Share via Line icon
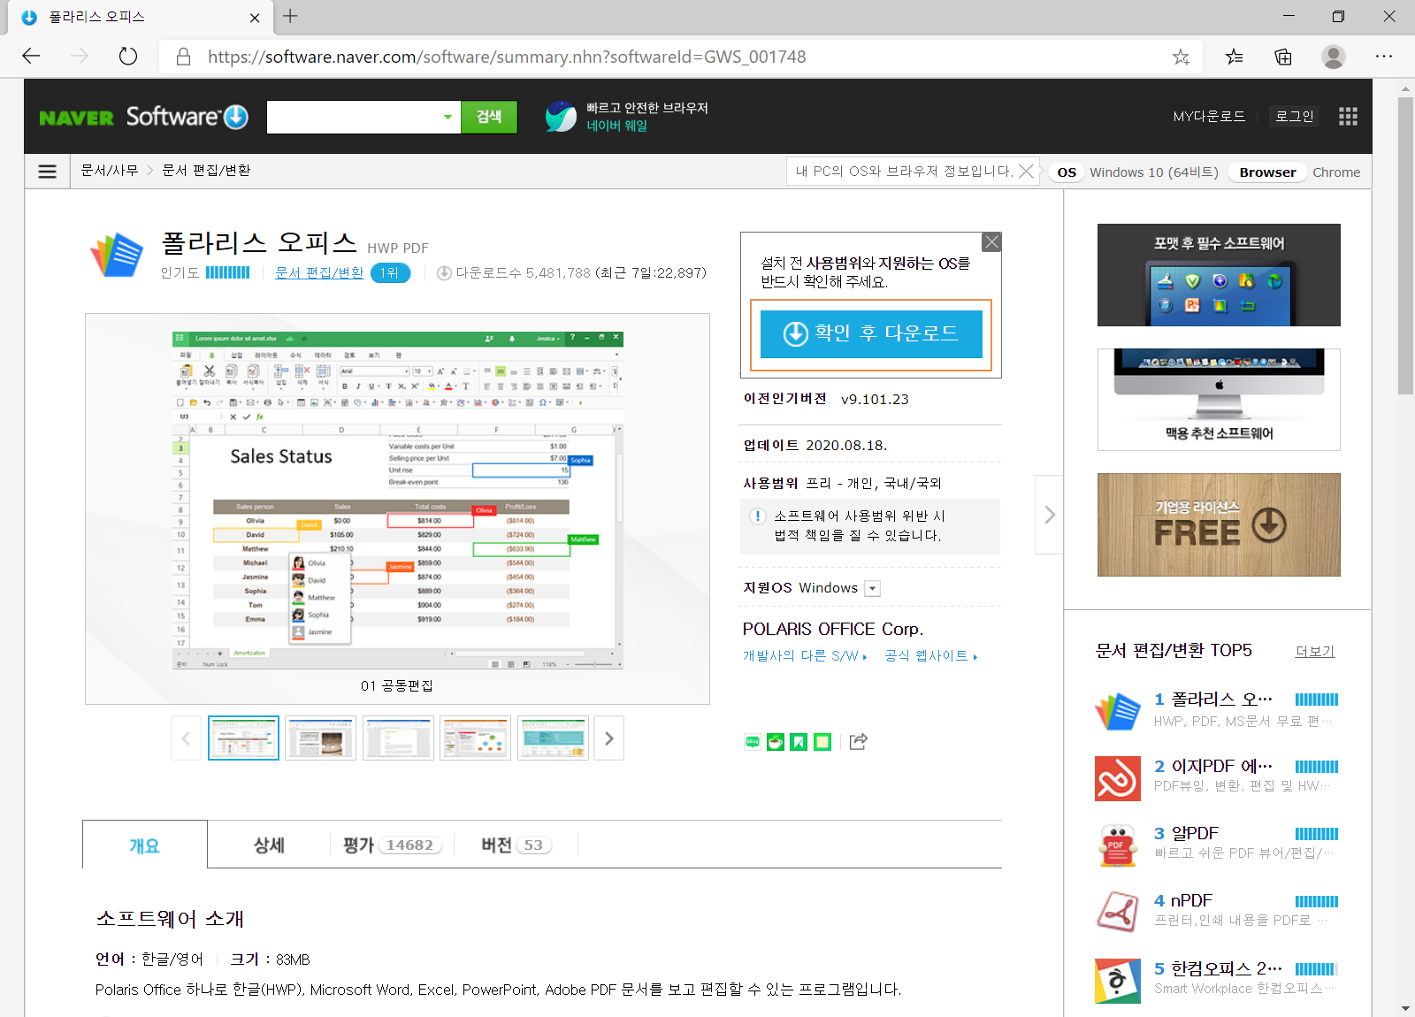This screenshot has height=1017, width=1415. pyautogui.click(x=776, y=742)
